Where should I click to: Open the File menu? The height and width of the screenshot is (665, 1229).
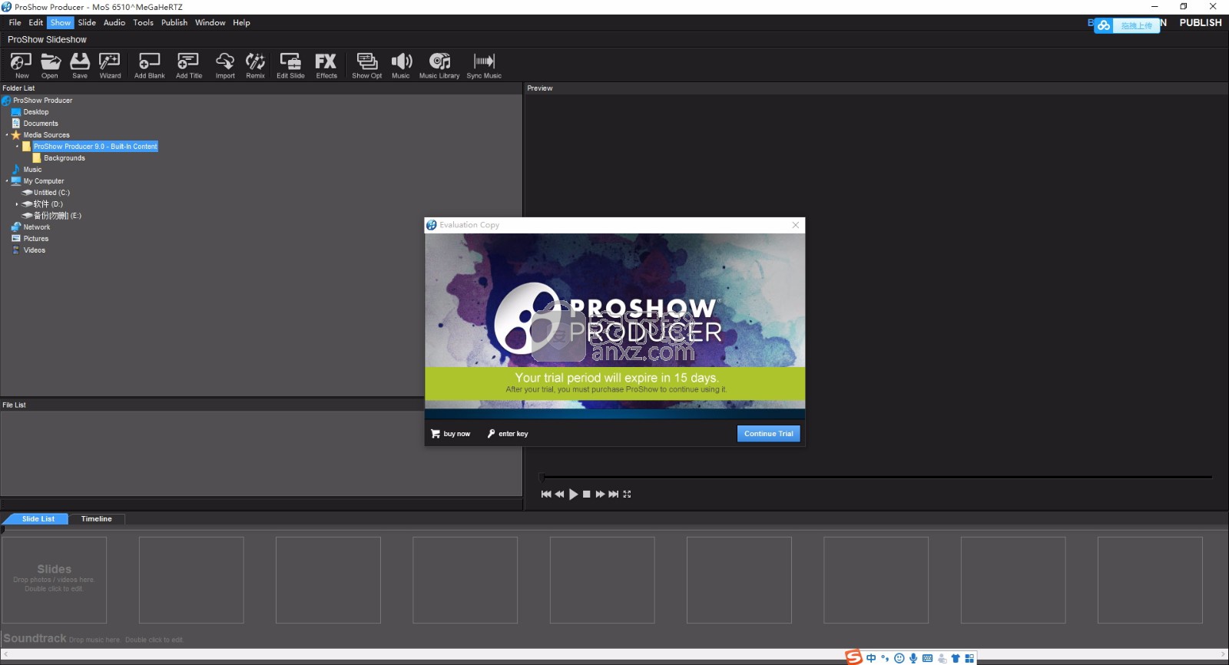(15, 22)
